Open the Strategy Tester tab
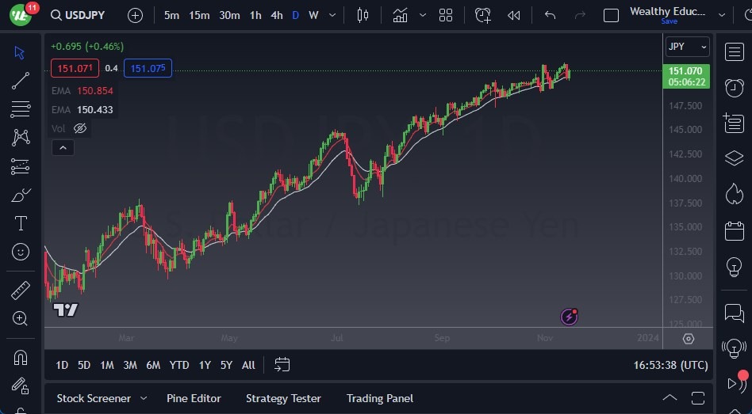 coord(283,398)
